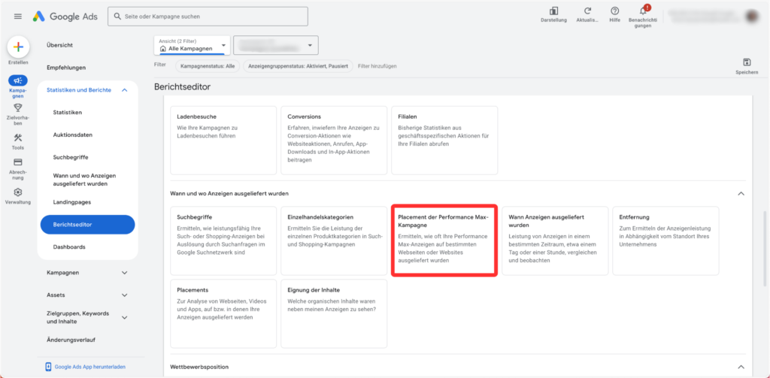The image size is (770, 378).
Task: Open the Hilfe help icon
Action: [615, 11]
